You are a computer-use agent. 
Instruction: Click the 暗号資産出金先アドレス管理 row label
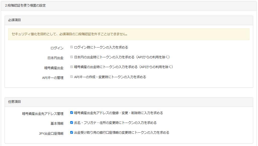click(43, 114)
